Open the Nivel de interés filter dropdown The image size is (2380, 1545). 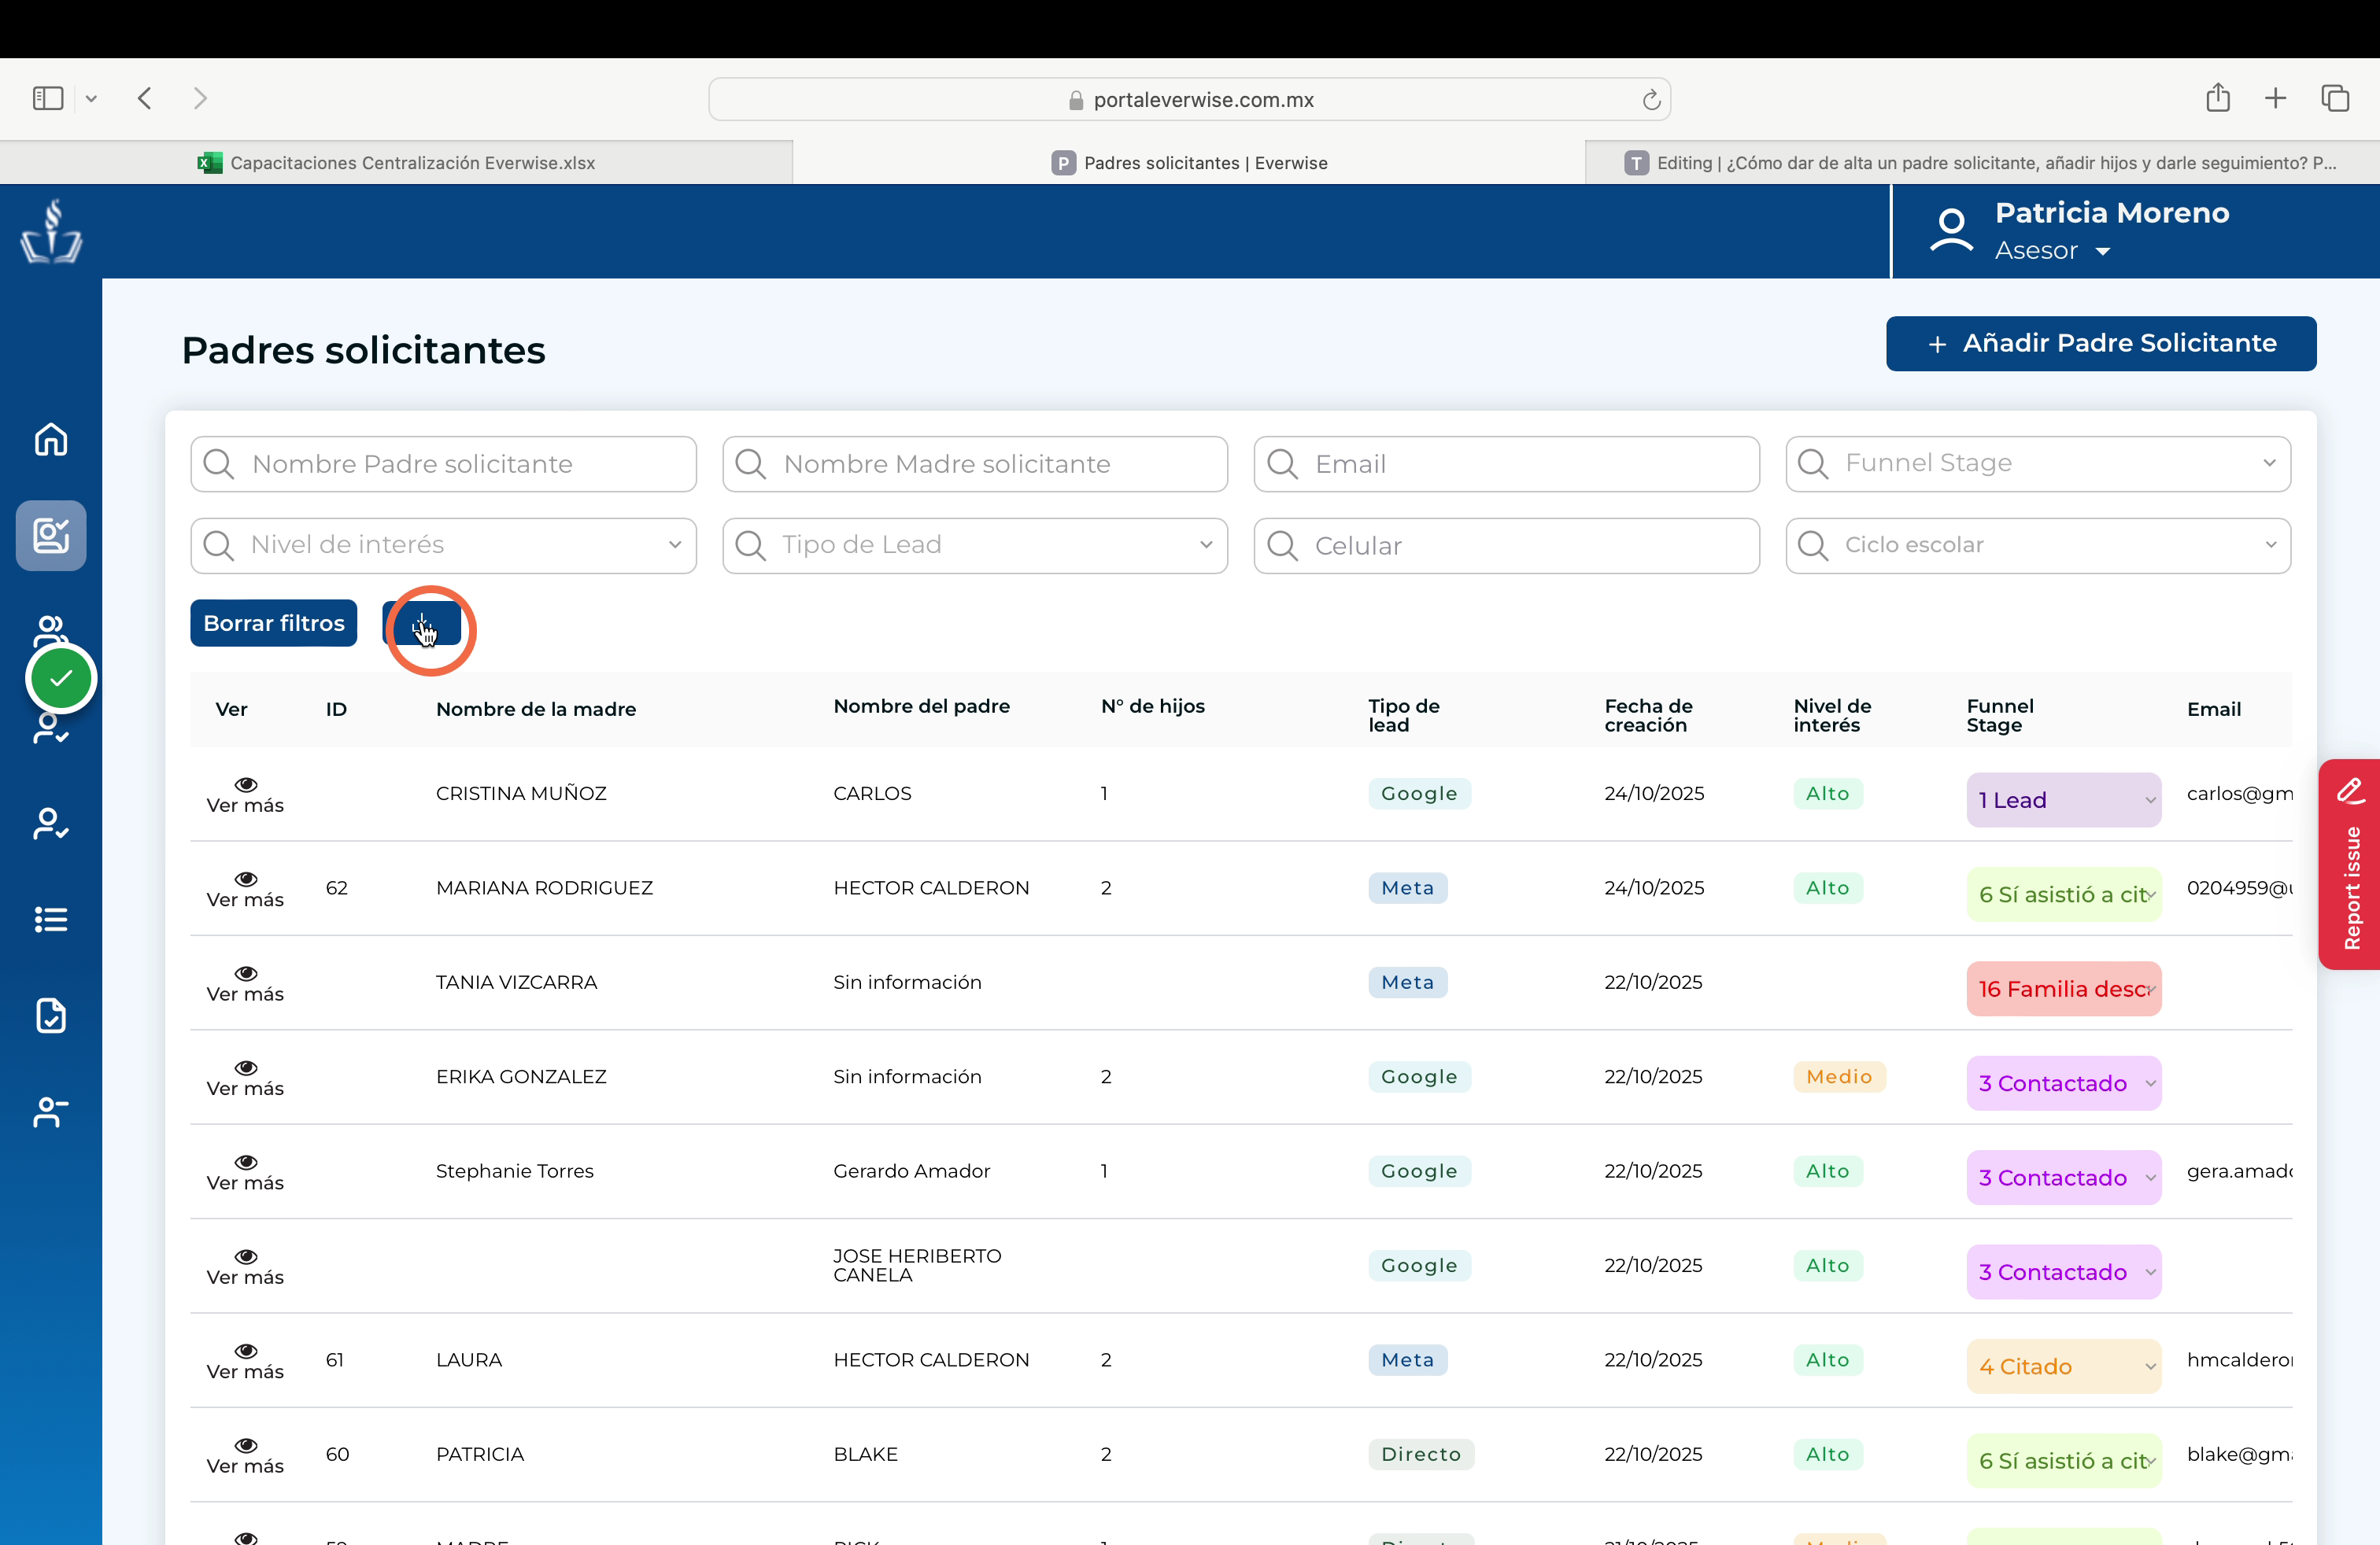tap(443, 546)
